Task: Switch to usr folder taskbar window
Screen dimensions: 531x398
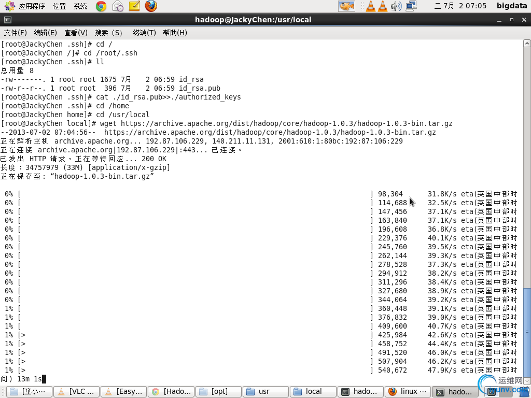Action: coord(266,392)
